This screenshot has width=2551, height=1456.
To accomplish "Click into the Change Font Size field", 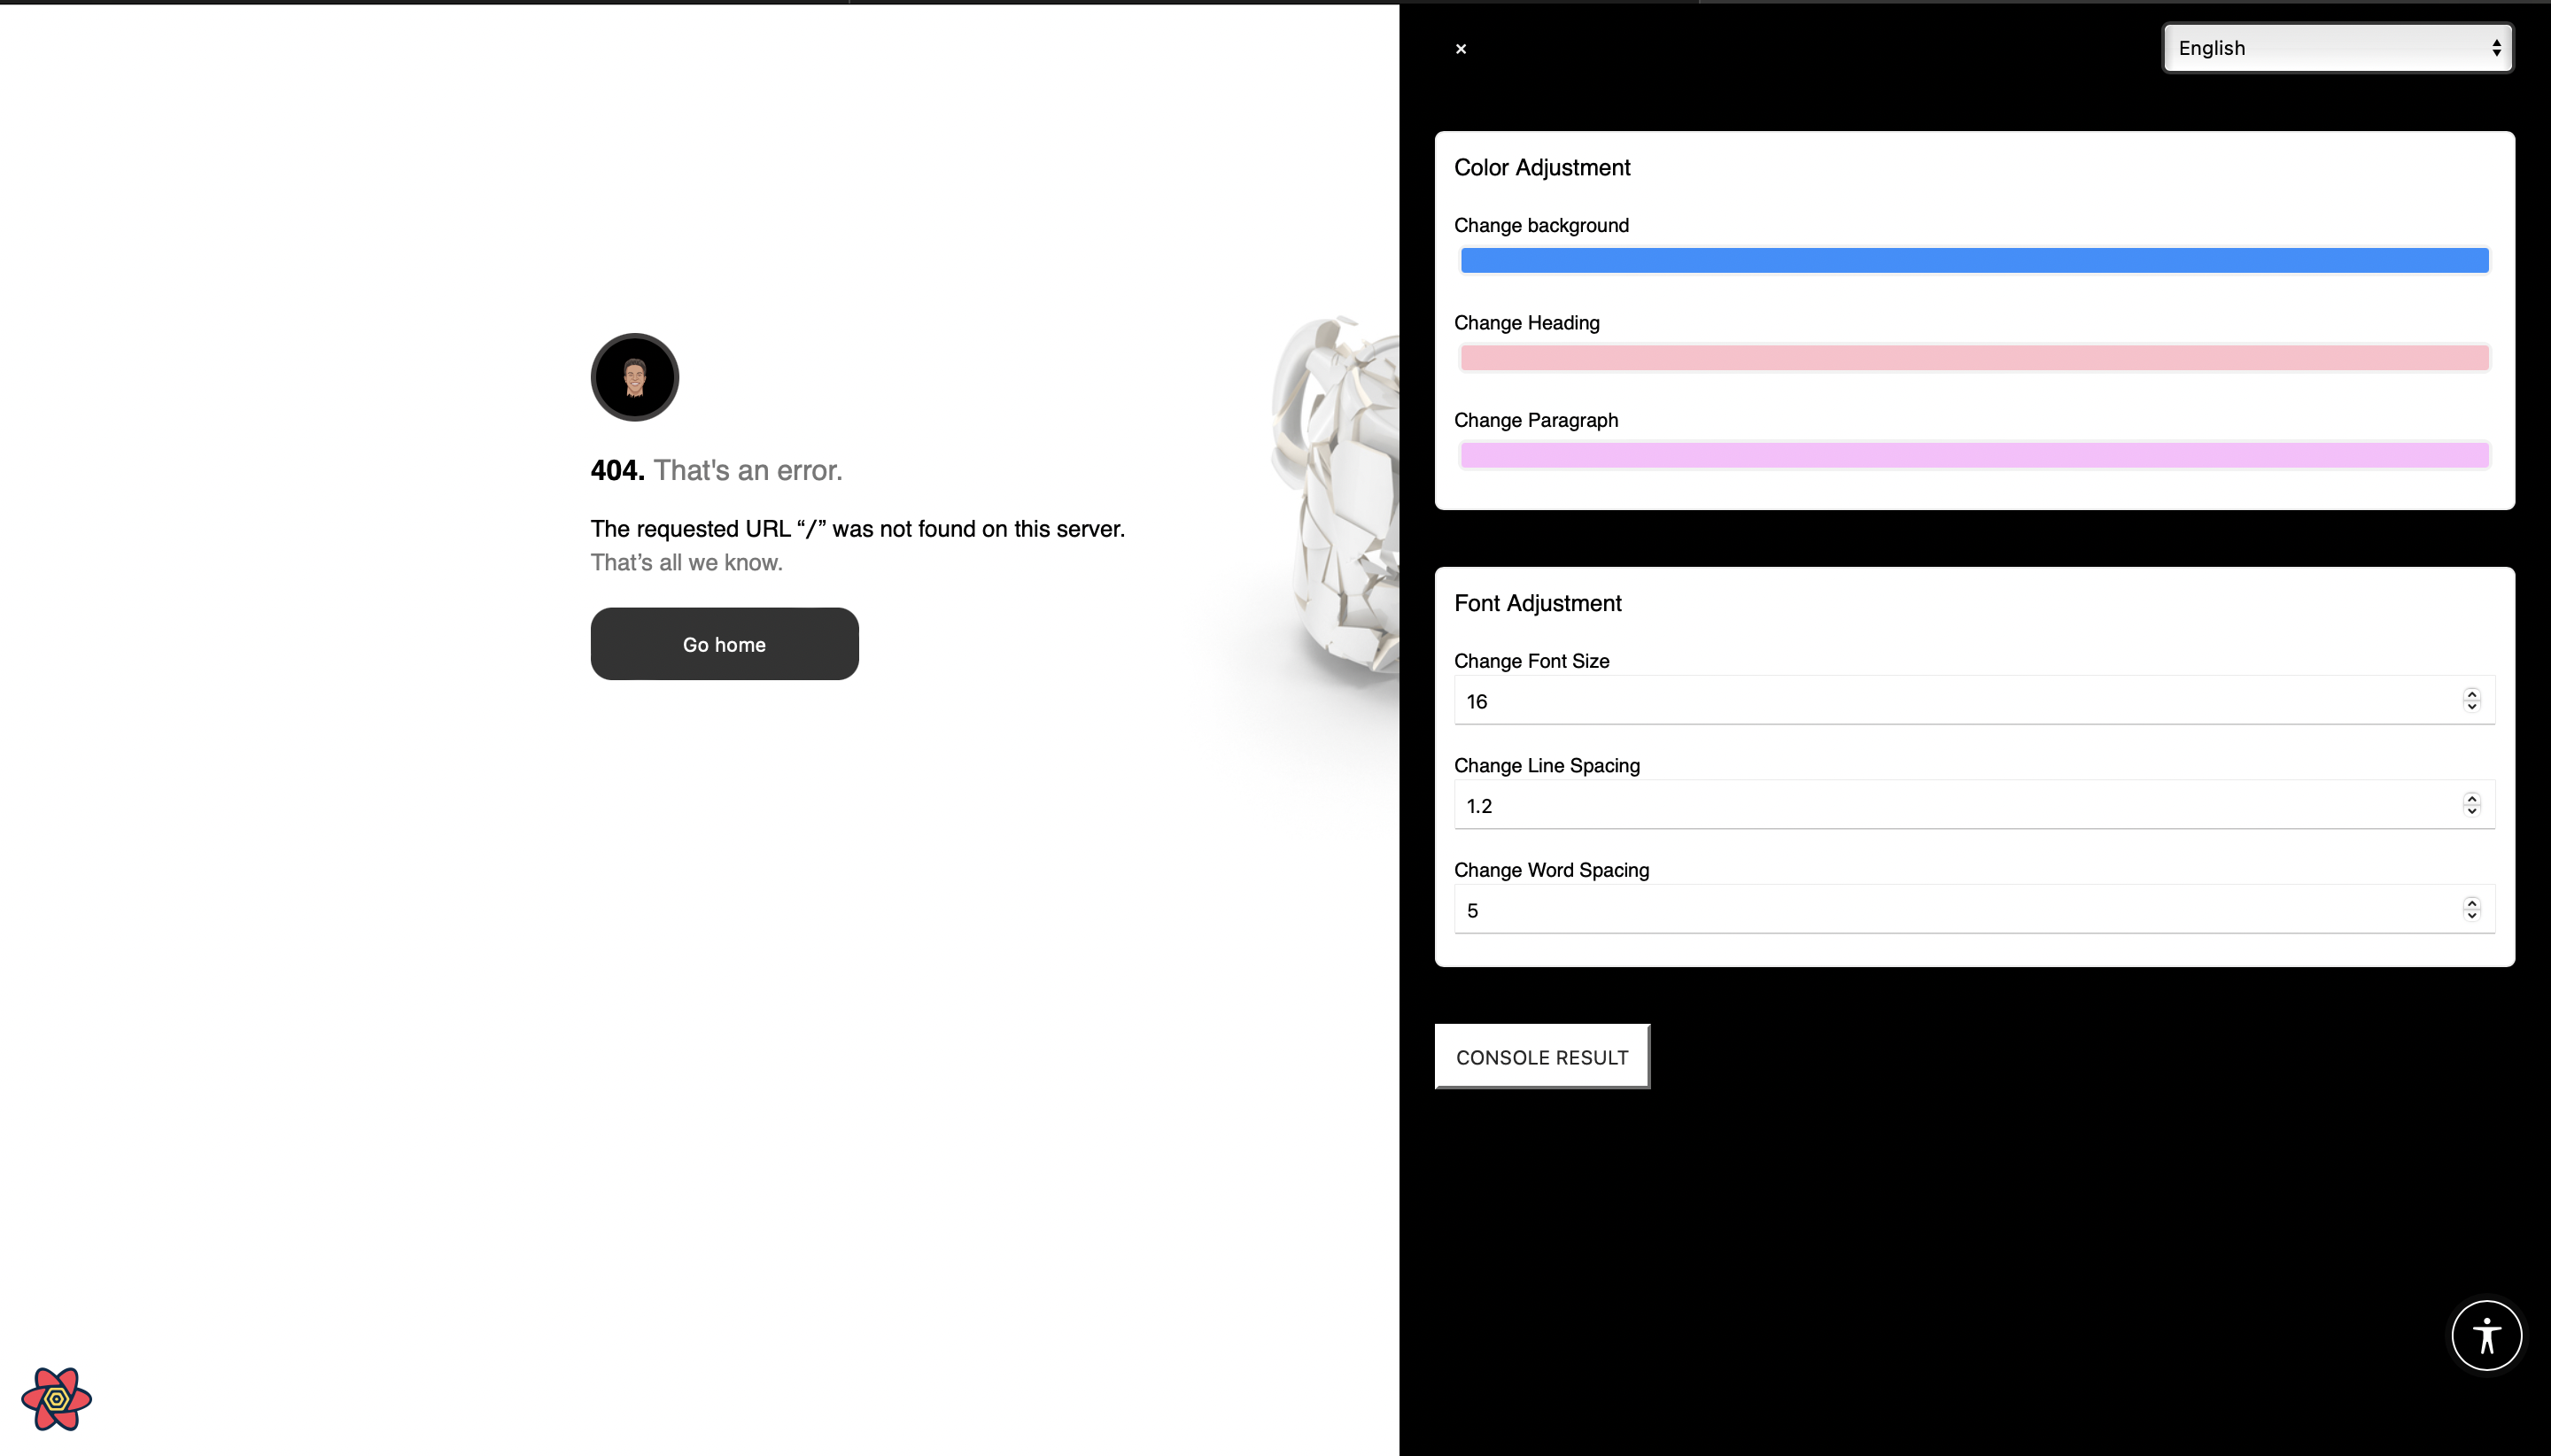I will (1958, 700).
